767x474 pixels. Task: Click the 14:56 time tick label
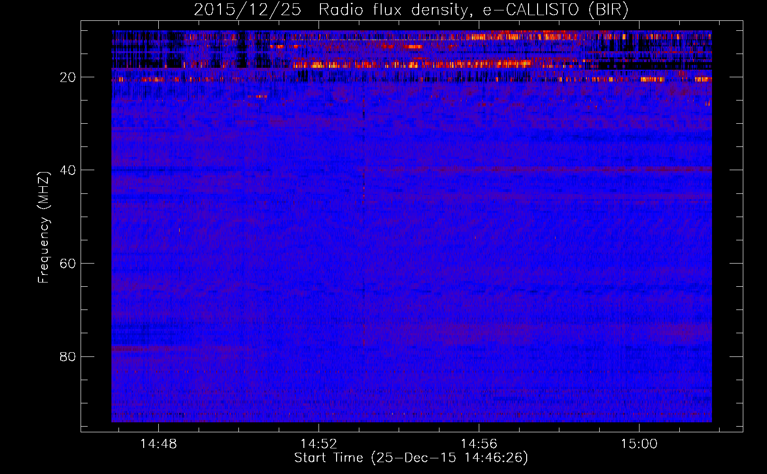(479, 444)
